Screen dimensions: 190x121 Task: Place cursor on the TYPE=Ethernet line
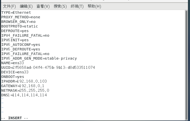click(x=16, y=12)
